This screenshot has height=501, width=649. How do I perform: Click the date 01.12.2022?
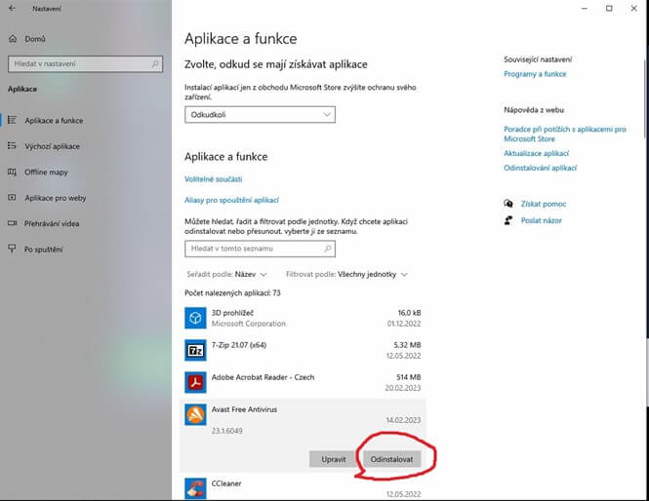(404, 324)
